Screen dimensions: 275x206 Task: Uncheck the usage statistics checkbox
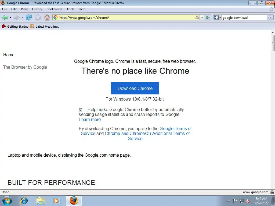pos(80,110)
